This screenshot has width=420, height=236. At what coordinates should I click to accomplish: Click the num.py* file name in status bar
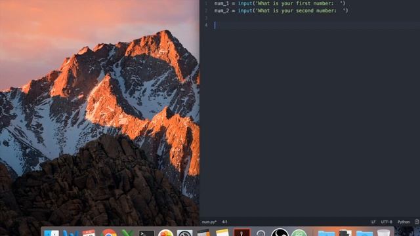[x=209, y=222]
